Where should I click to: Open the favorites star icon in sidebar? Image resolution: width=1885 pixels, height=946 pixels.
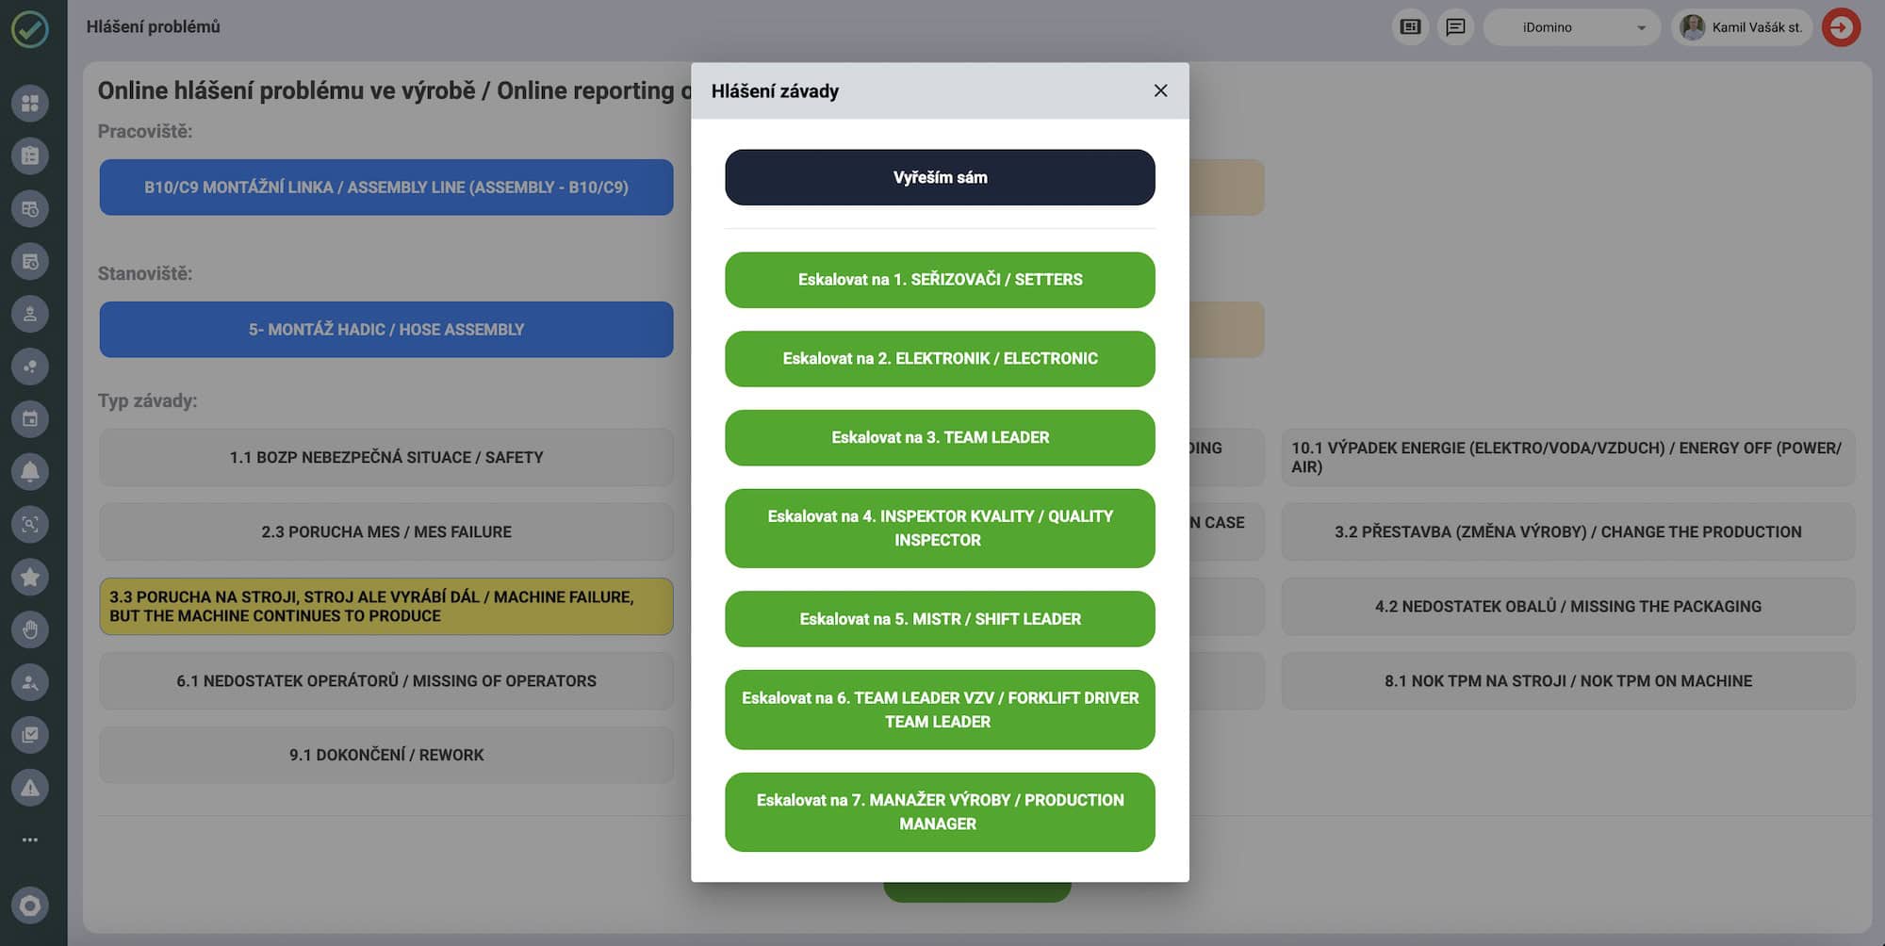click(x=30, y=577)
